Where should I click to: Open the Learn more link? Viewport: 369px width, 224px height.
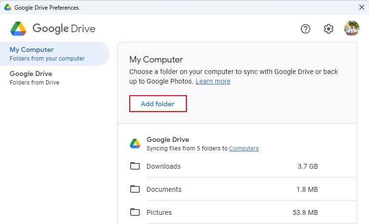pyautogui.click(x=213, y=82)
